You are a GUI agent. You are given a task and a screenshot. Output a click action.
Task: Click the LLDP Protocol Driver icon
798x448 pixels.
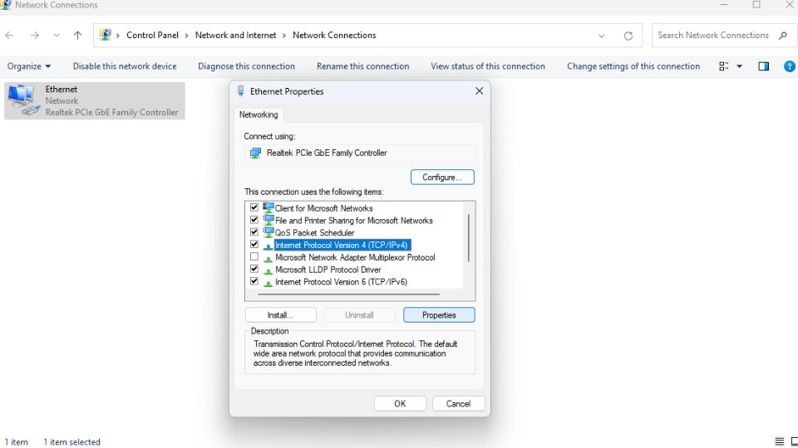click(268, 270)
